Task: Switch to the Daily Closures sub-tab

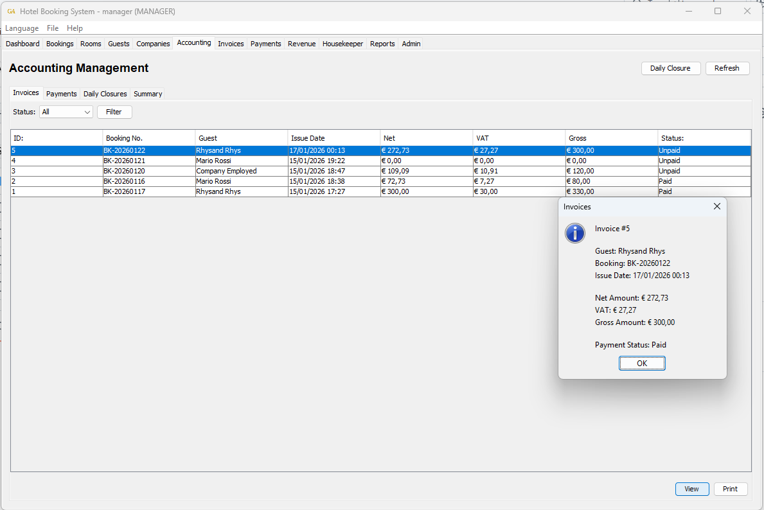Action: pos(105,94)
